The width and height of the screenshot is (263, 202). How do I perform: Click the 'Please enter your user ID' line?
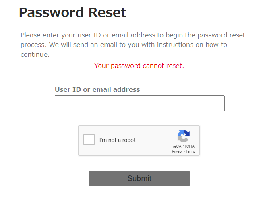click(x=133, y=35)
